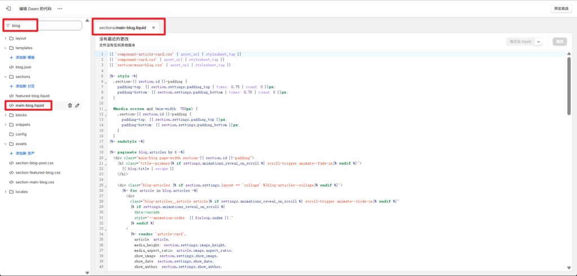Click code icon beside featured-blog.liquid

click(x=11, y=96)
